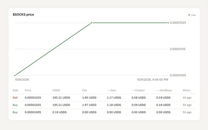This screenshot has width=208, height=130.
Task: Click the 0.59 USDG creator cell
Action: (139, 105)
